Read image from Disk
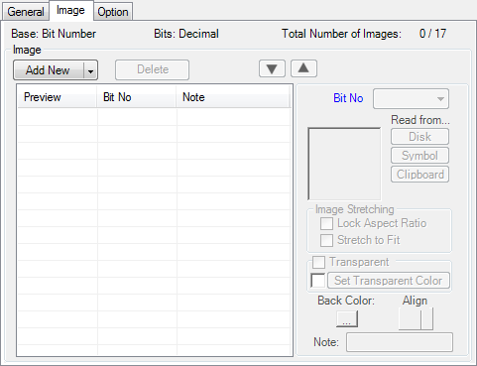The height and width of the screenshot is (366, 477). tap(419, 137)
